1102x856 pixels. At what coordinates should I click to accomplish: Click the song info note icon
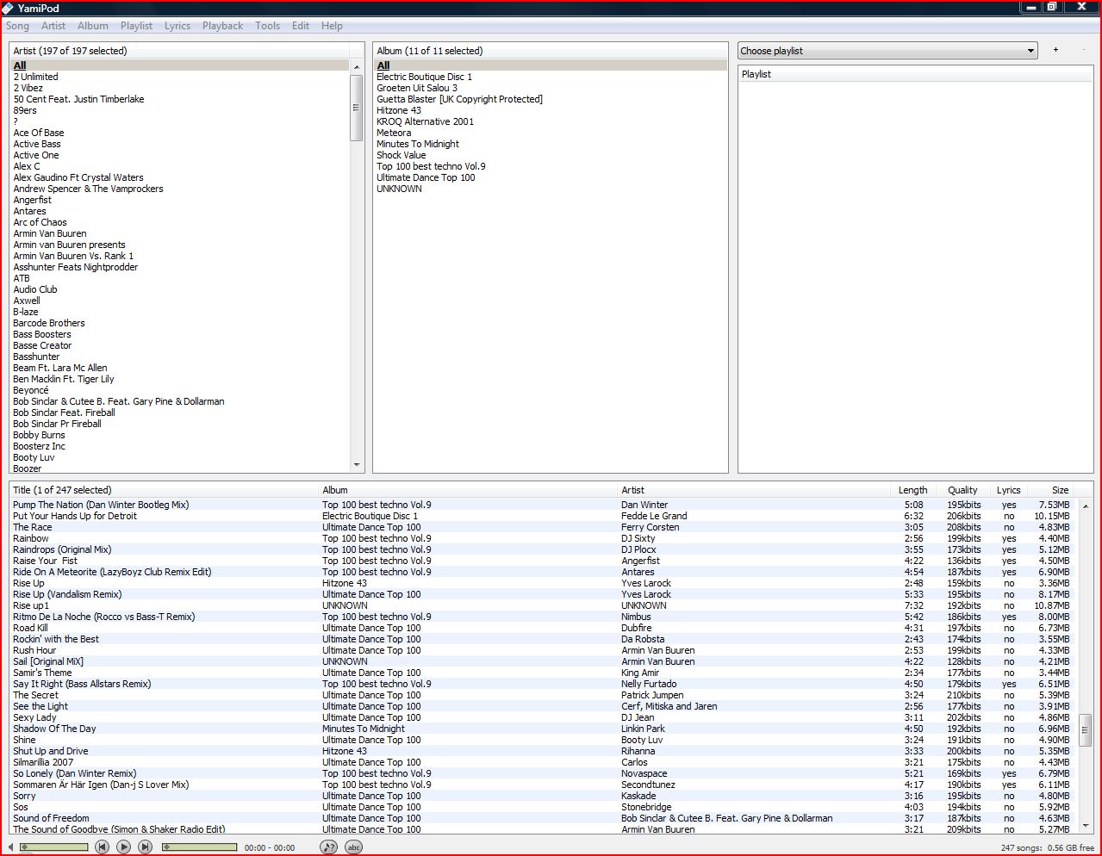click(x=328, y=847)
